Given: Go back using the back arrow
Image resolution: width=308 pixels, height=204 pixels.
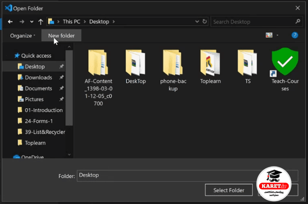Looking at the screenshot, I should [10, 21].
